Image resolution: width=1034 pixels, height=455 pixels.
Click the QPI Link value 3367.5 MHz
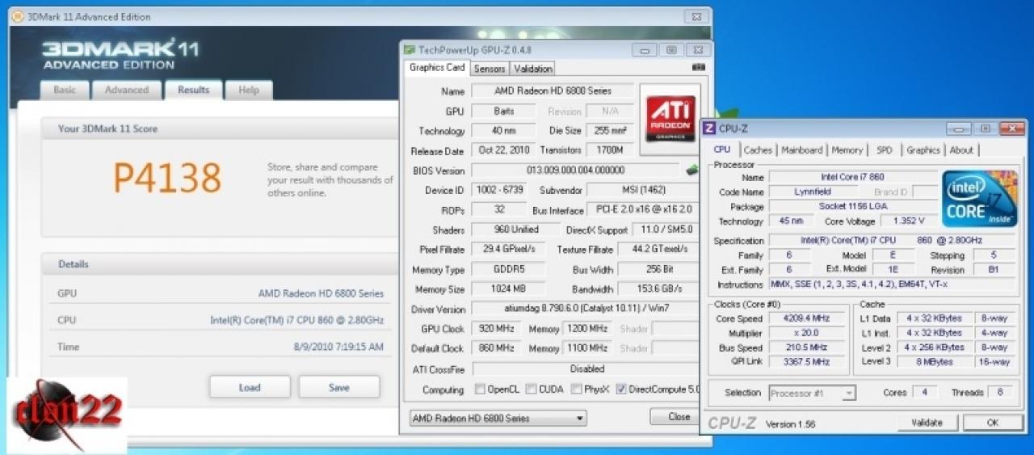pyautogui.click(x=808, y=361)
